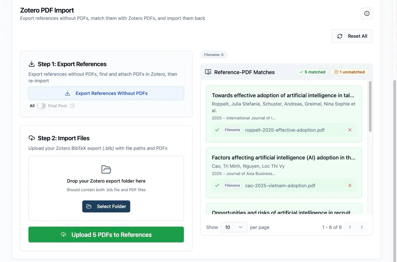
Task: Click checkmark beside roppelt-2025 filename
Action: [217, 130]
